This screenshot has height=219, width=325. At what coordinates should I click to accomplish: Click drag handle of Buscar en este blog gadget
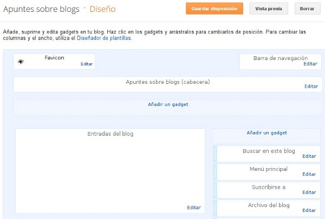click(216, 154)
